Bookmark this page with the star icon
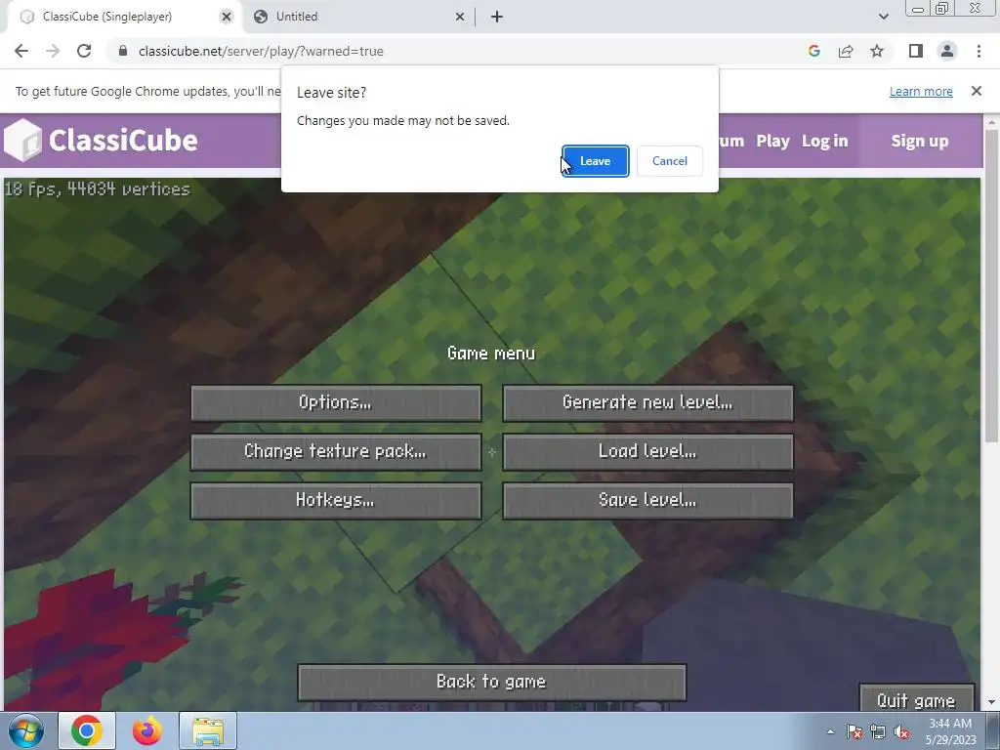This screenshot has width=1000, height=750. click(877, 51)
